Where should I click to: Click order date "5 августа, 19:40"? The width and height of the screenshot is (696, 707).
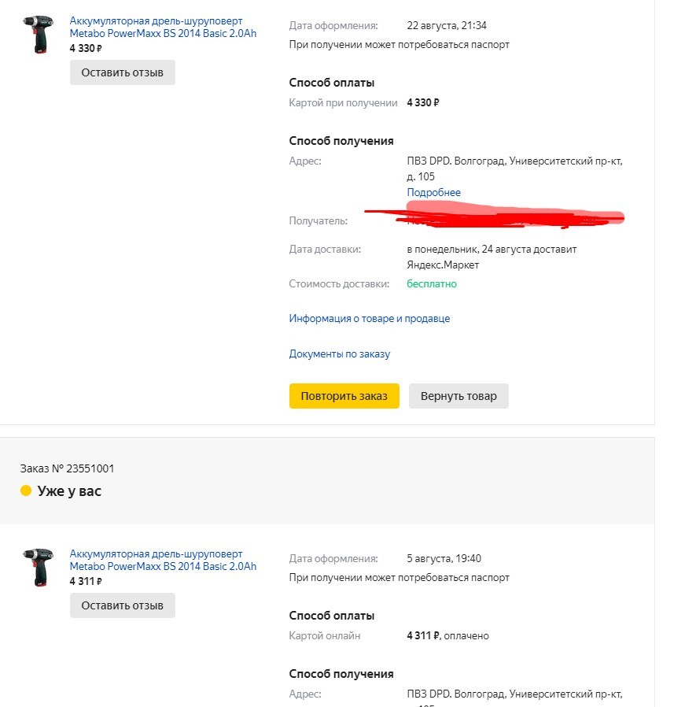coord(444,558)
